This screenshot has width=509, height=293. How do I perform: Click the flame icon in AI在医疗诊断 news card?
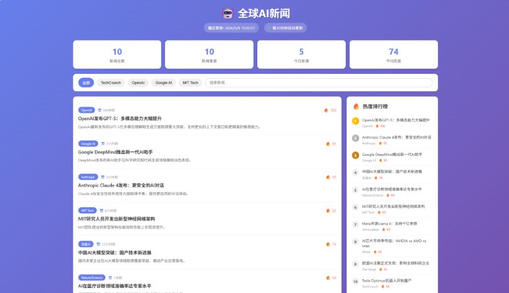328,278
